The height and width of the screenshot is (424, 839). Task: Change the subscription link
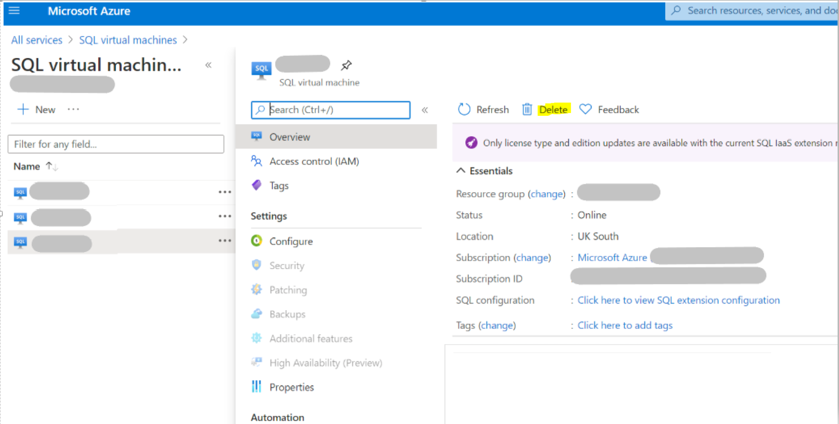tap(532, 257)
